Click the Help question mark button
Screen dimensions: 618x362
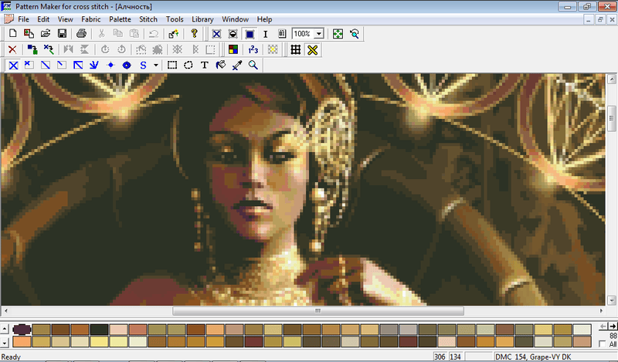click(194, 34)
